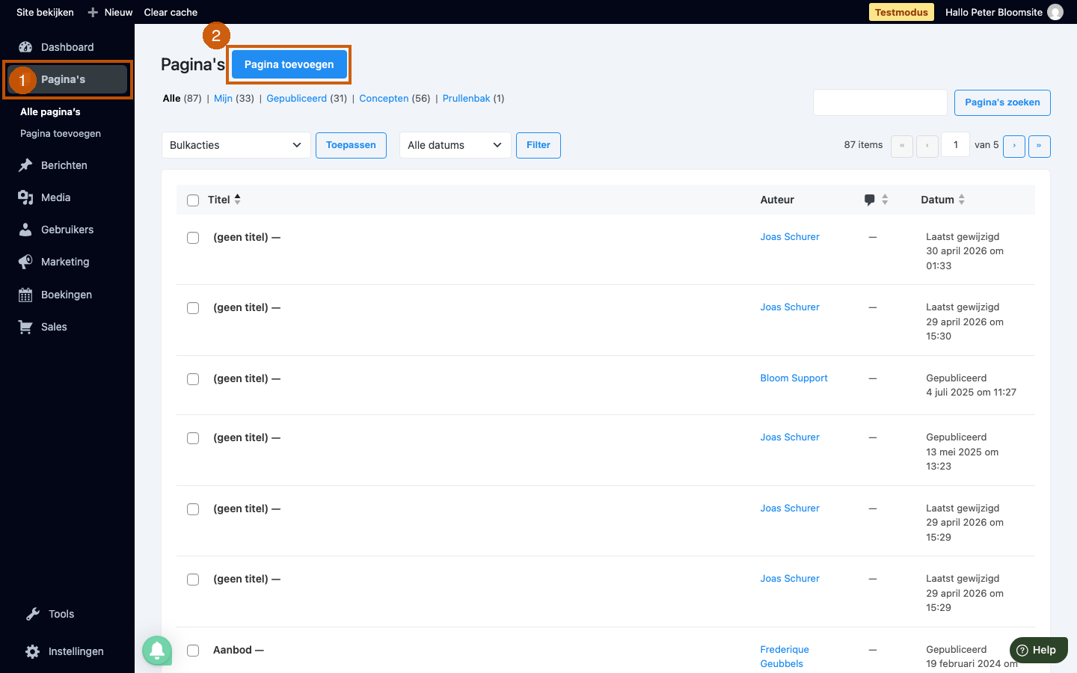Open author Frederique Geubbels link
The width and height of the screenshot is (1077, 673).
pos(785,657)
